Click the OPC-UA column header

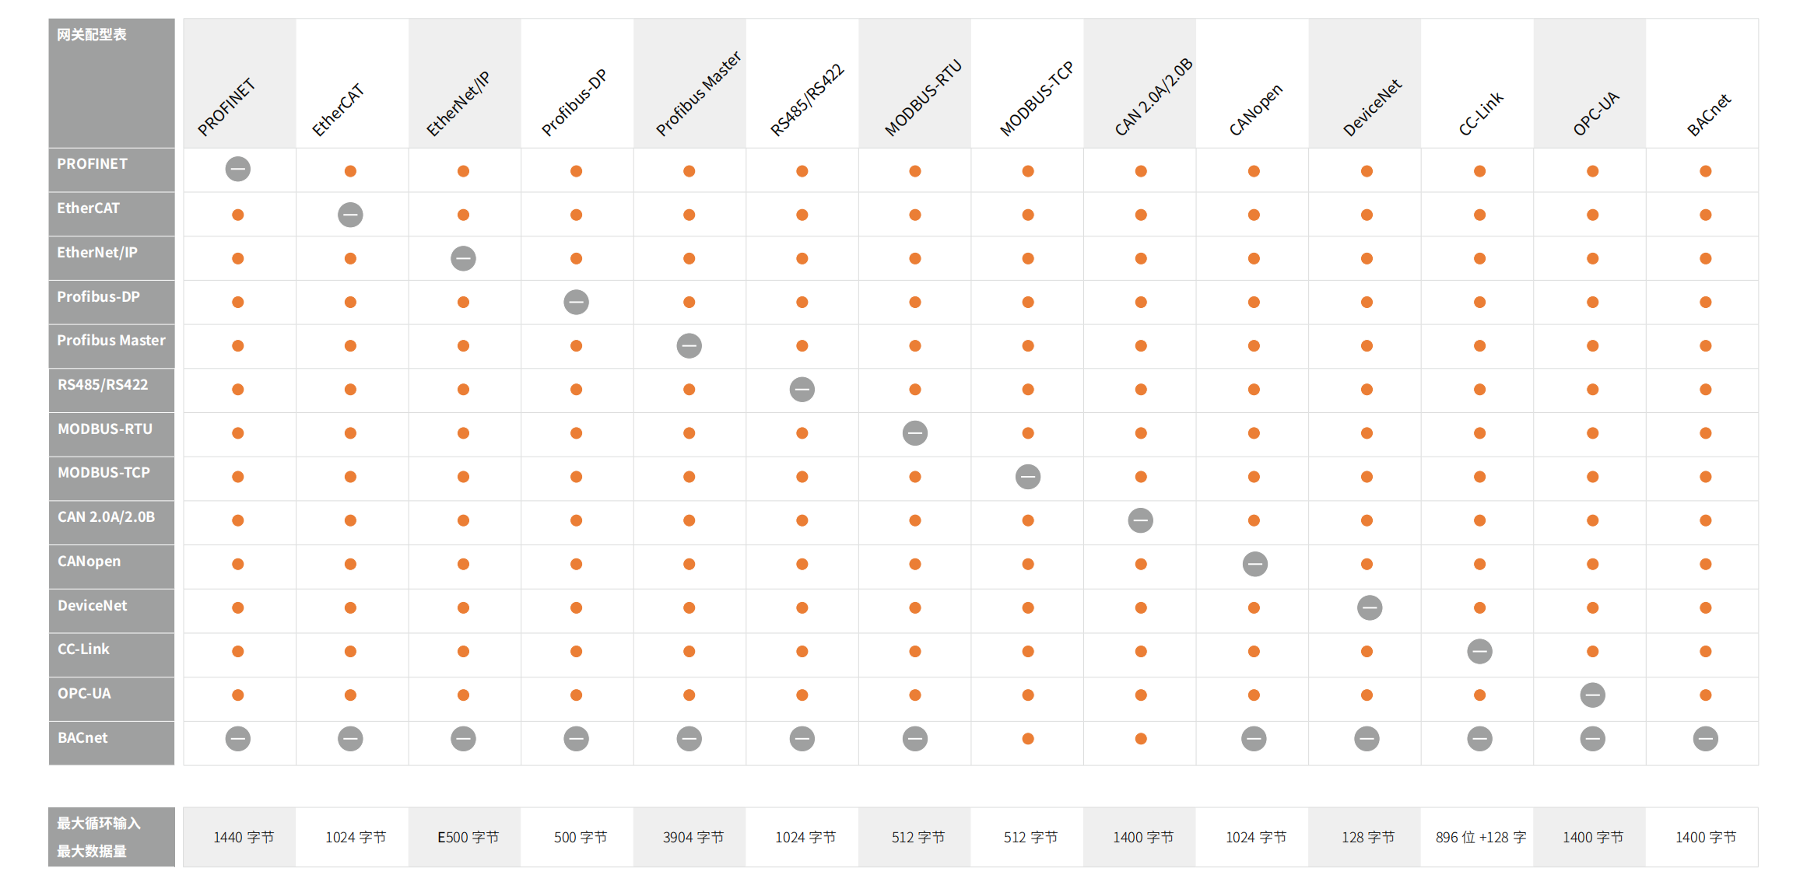click(1595, 113)
